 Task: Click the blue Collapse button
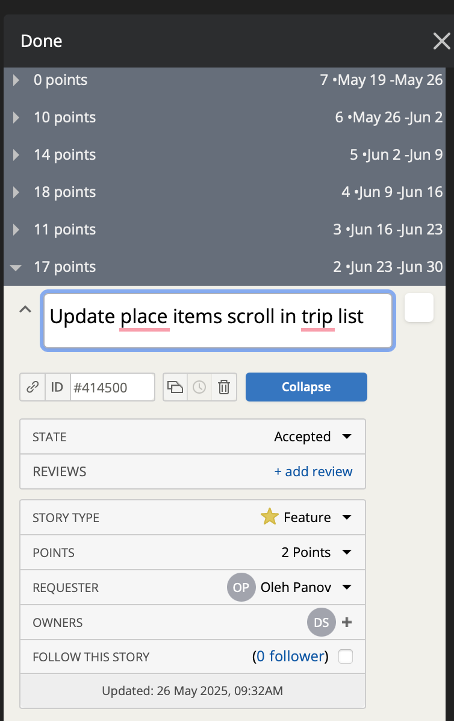306,387
